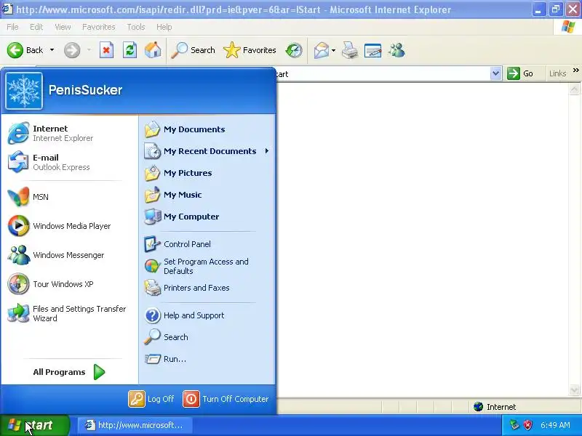Open the Edit menu
582x436 pixels.
coord(36,27)
